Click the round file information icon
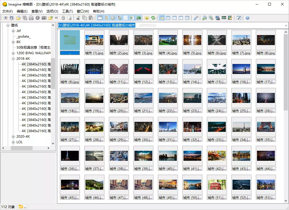 (38, 18)
